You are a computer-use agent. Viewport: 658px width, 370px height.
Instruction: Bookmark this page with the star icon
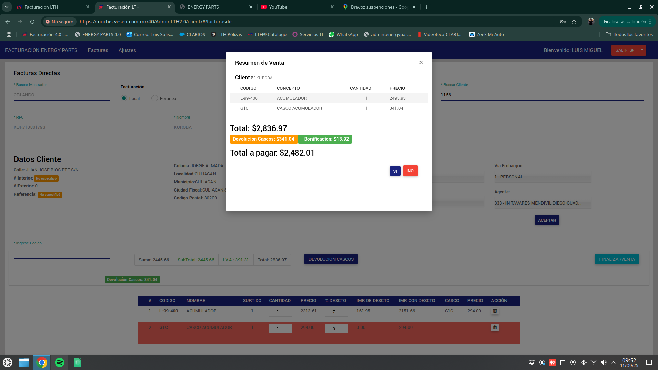[574, 22]
